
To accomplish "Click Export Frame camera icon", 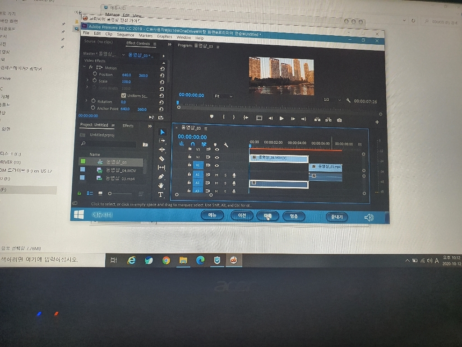I will coord(339,120).
